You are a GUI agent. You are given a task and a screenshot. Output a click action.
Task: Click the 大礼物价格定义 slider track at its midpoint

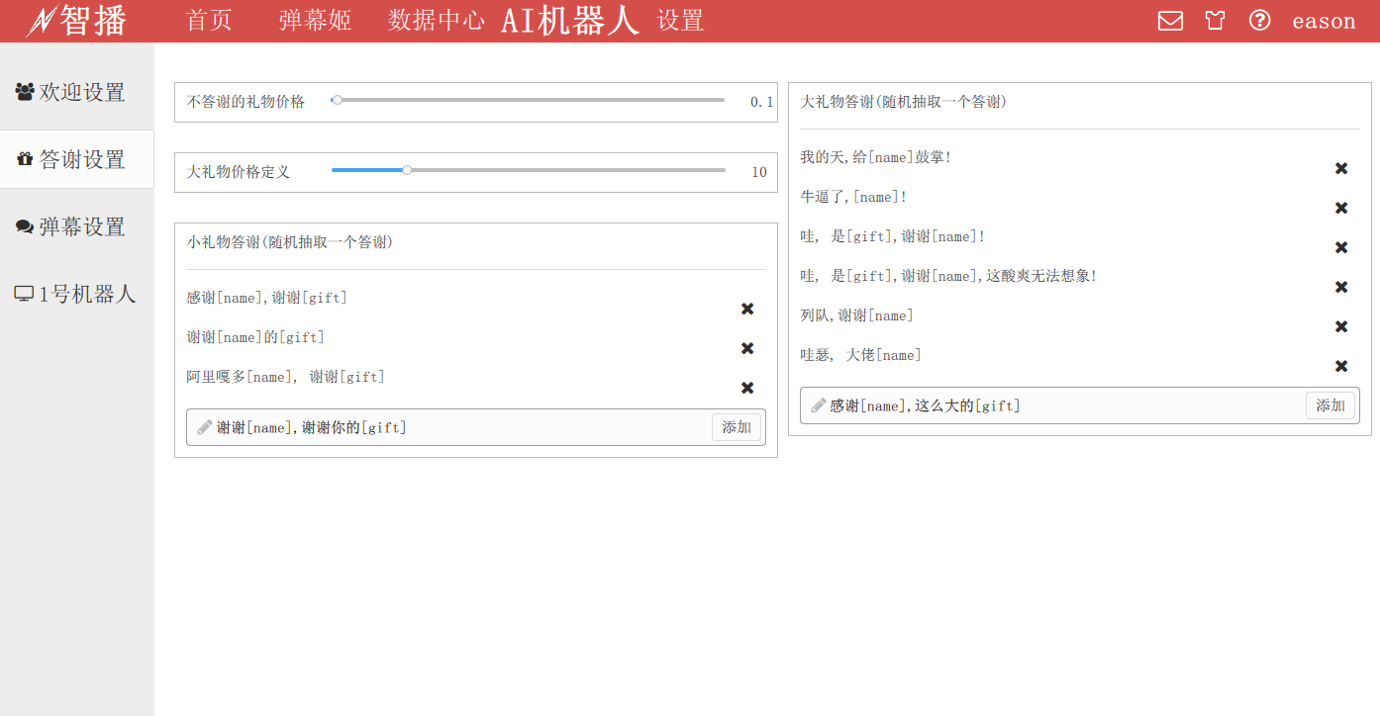[x=529, y=170]
